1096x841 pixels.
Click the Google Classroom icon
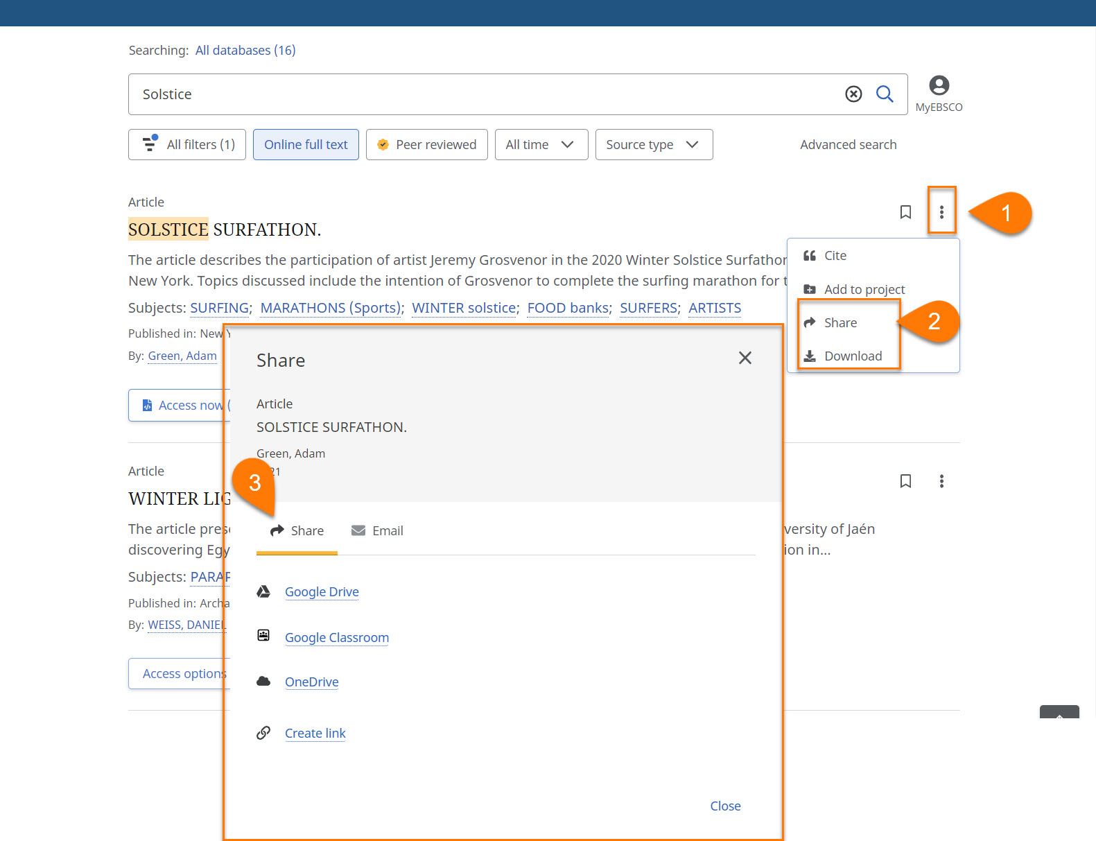(263, 636)
